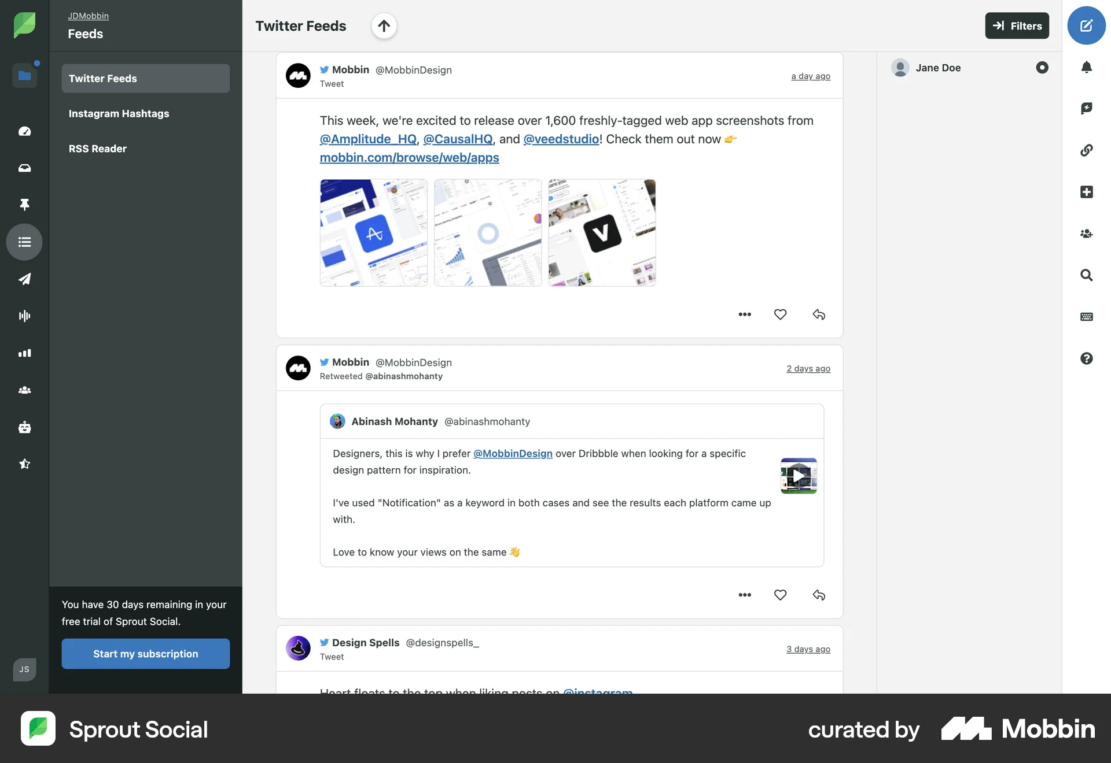Screen dimensions: 1111x763
Task: Open Reports via the bar chart icon
Action: coord(24,353)
